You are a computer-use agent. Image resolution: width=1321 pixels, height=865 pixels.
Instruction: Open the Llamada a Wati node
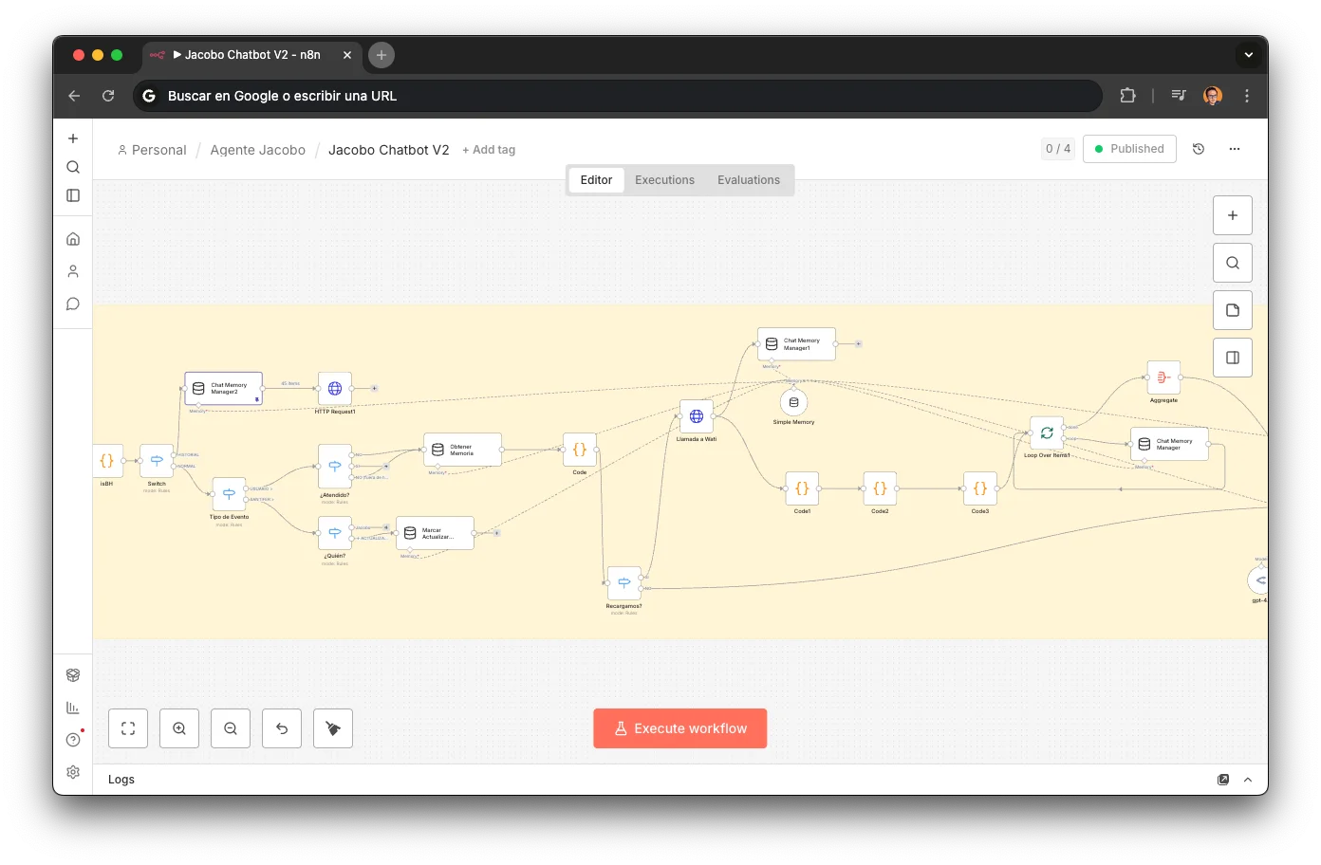click(696, 415)
